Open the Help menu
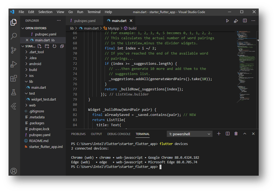276x193 pixels. [108, 12]
